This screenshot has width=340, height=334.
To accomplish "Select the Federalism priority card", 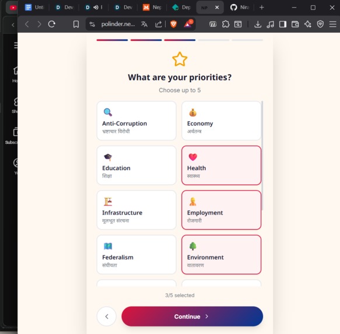I will [x=136, y=255].
